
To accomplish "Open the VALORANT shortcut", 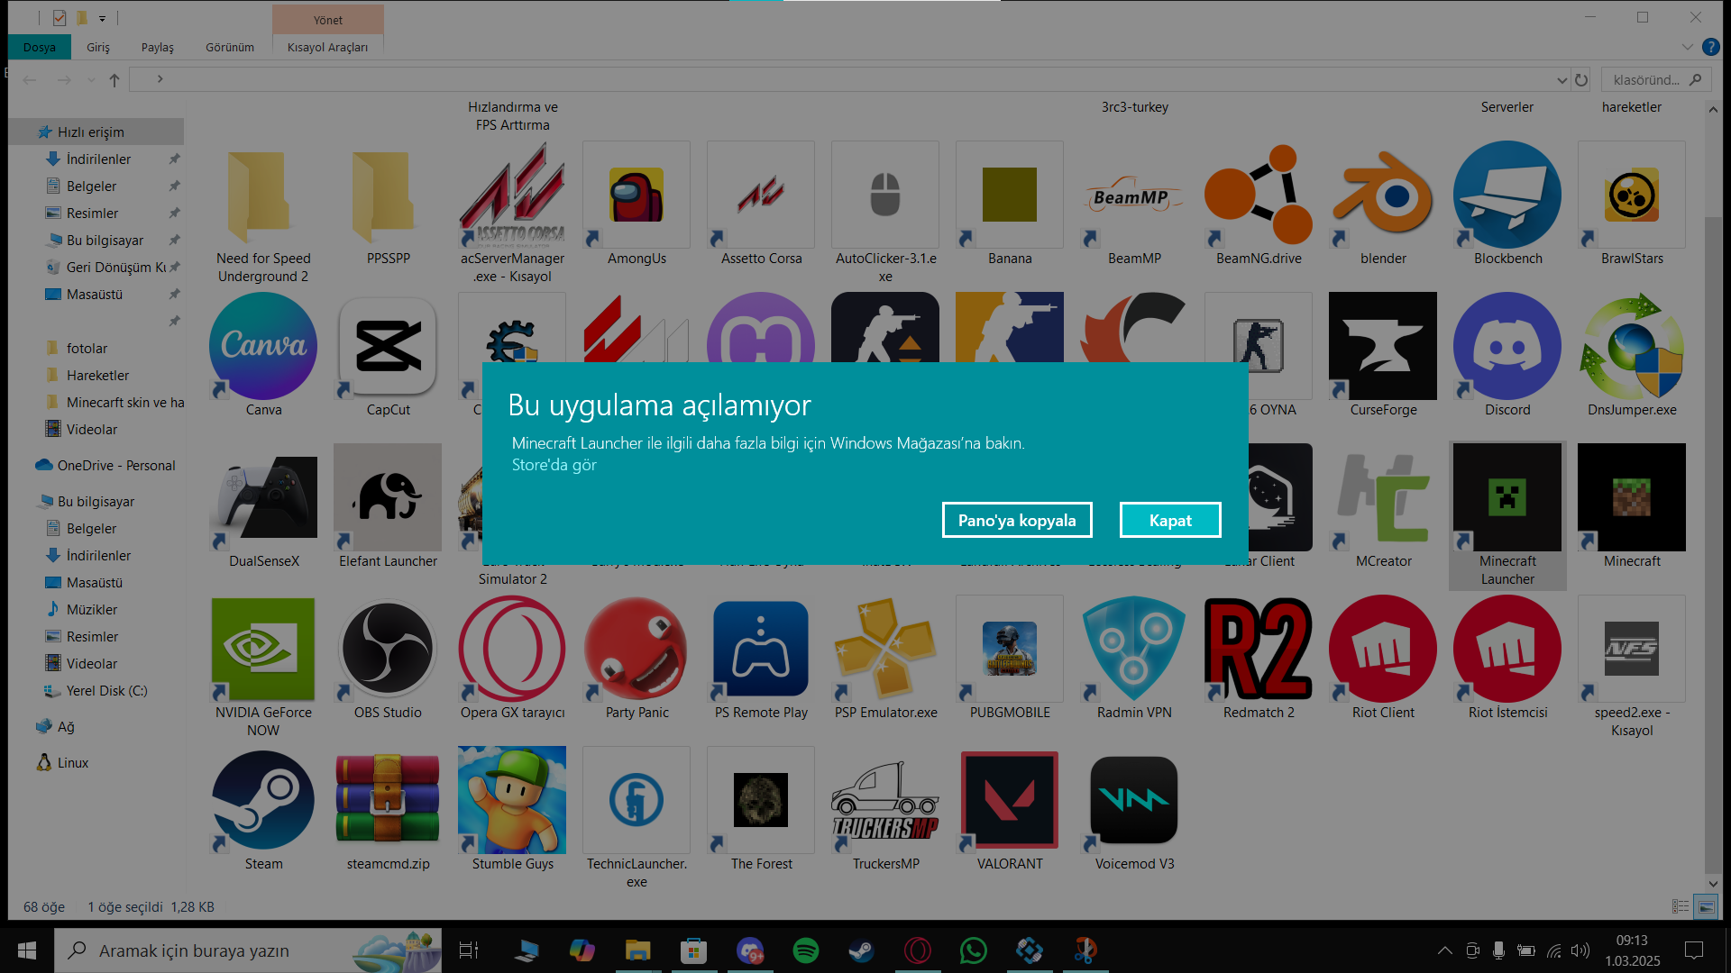I will coord(1010,801).
